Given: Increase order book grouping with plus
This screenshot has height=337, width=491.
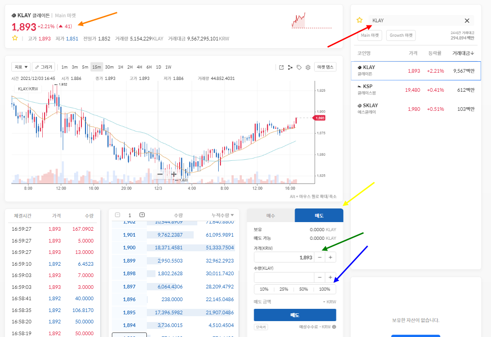Looking at the screenshot, I should point(142,215).
